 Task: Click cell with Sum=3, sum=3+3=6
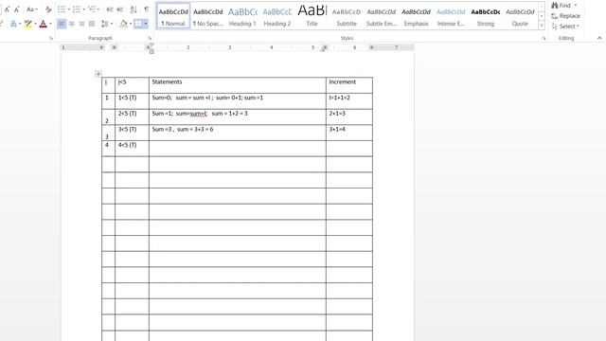pyautogui.click(x=238, y=133)
